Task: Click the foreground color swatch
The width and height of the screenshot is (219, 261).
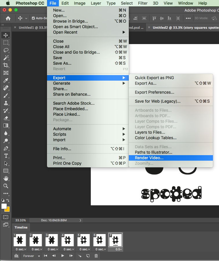Action: pyautogui.click(x=4, y=206)
